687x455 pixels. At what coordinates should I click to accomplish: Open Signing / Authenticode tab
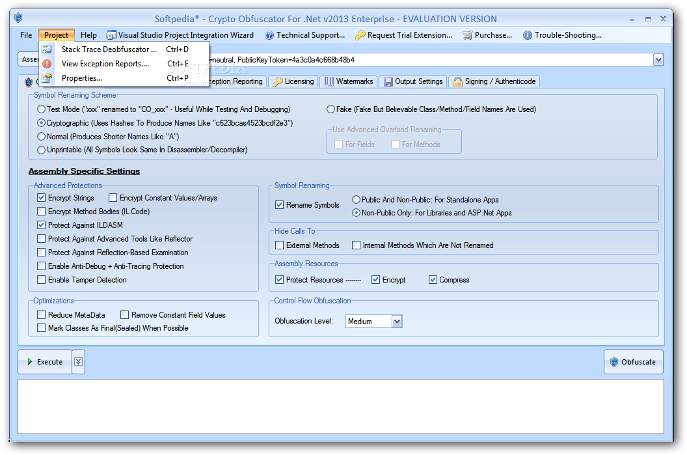click(x=494, y=81)
